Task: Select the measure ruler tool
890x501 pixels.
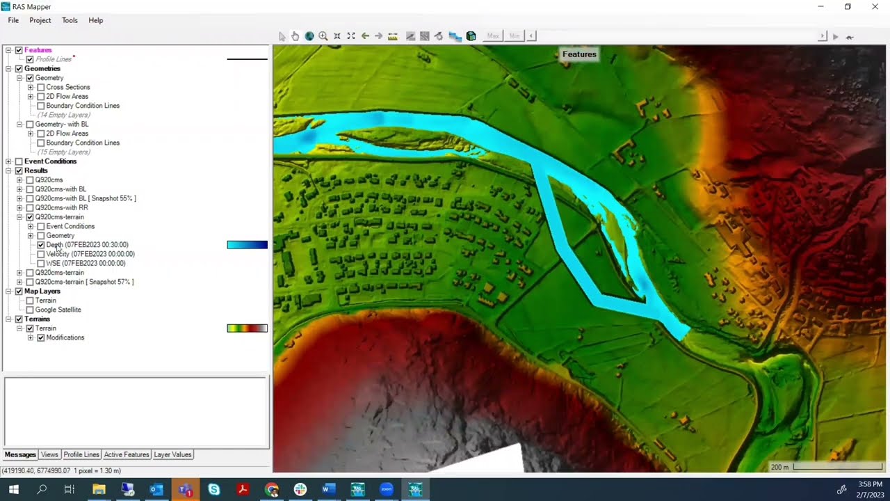Action: click(393, 36)
